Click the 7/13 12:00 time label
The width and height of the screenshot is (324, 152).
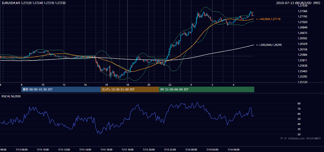pos(64,150)
